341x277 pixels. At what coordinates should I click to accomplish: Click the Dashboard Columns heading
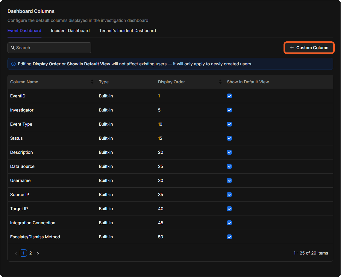pos(31,11)
